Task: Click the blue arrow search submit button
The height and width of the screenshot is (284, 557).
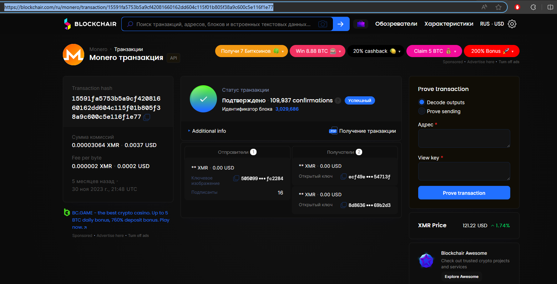Action: pyautogui.click(x=341, y=24)
